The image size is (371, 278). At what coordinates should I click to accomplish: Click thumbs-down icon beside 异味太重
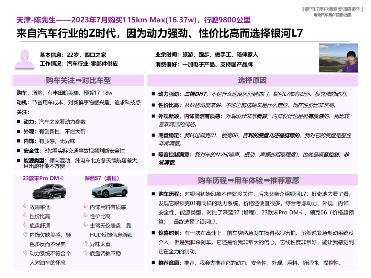tap(86, 243)
